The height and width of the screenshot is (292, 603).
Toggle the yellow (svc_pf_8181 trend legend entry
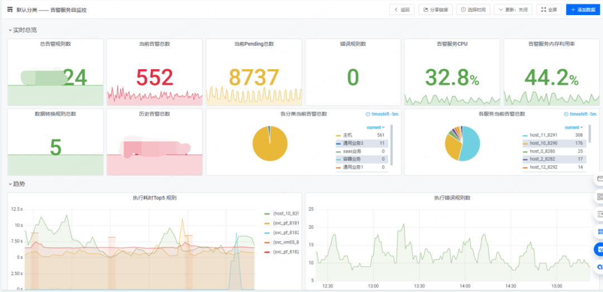click(x=286, y=223)
